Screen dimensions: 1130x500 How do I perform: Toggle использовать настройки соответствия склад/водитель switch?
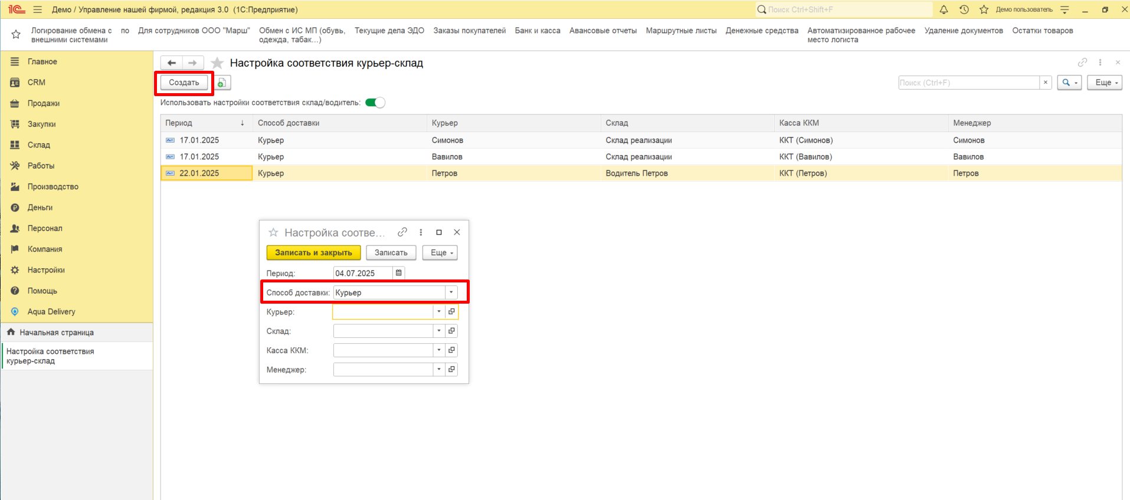[x=375, y=103]
